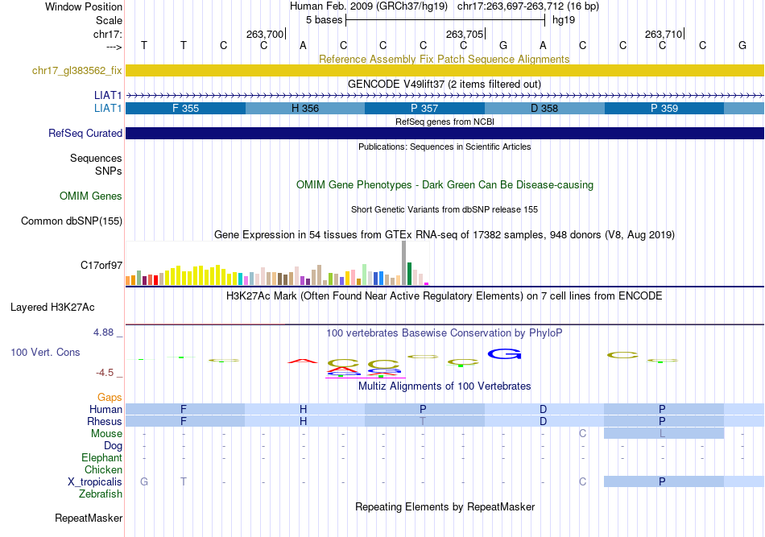Select the H 356 codon block in LIAT1
The image size is (765, 537).
[x=305, y=108]
